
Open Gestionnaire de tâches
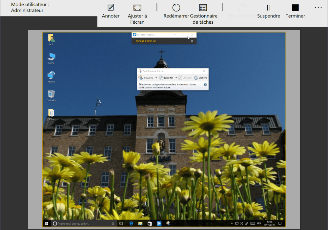(x=203, y=8)
